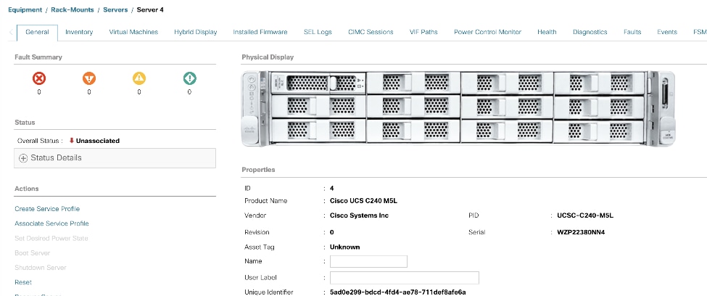707x296 pixels.
Task: Open the Virtual Machines tab
Action: tap(133, 32)
